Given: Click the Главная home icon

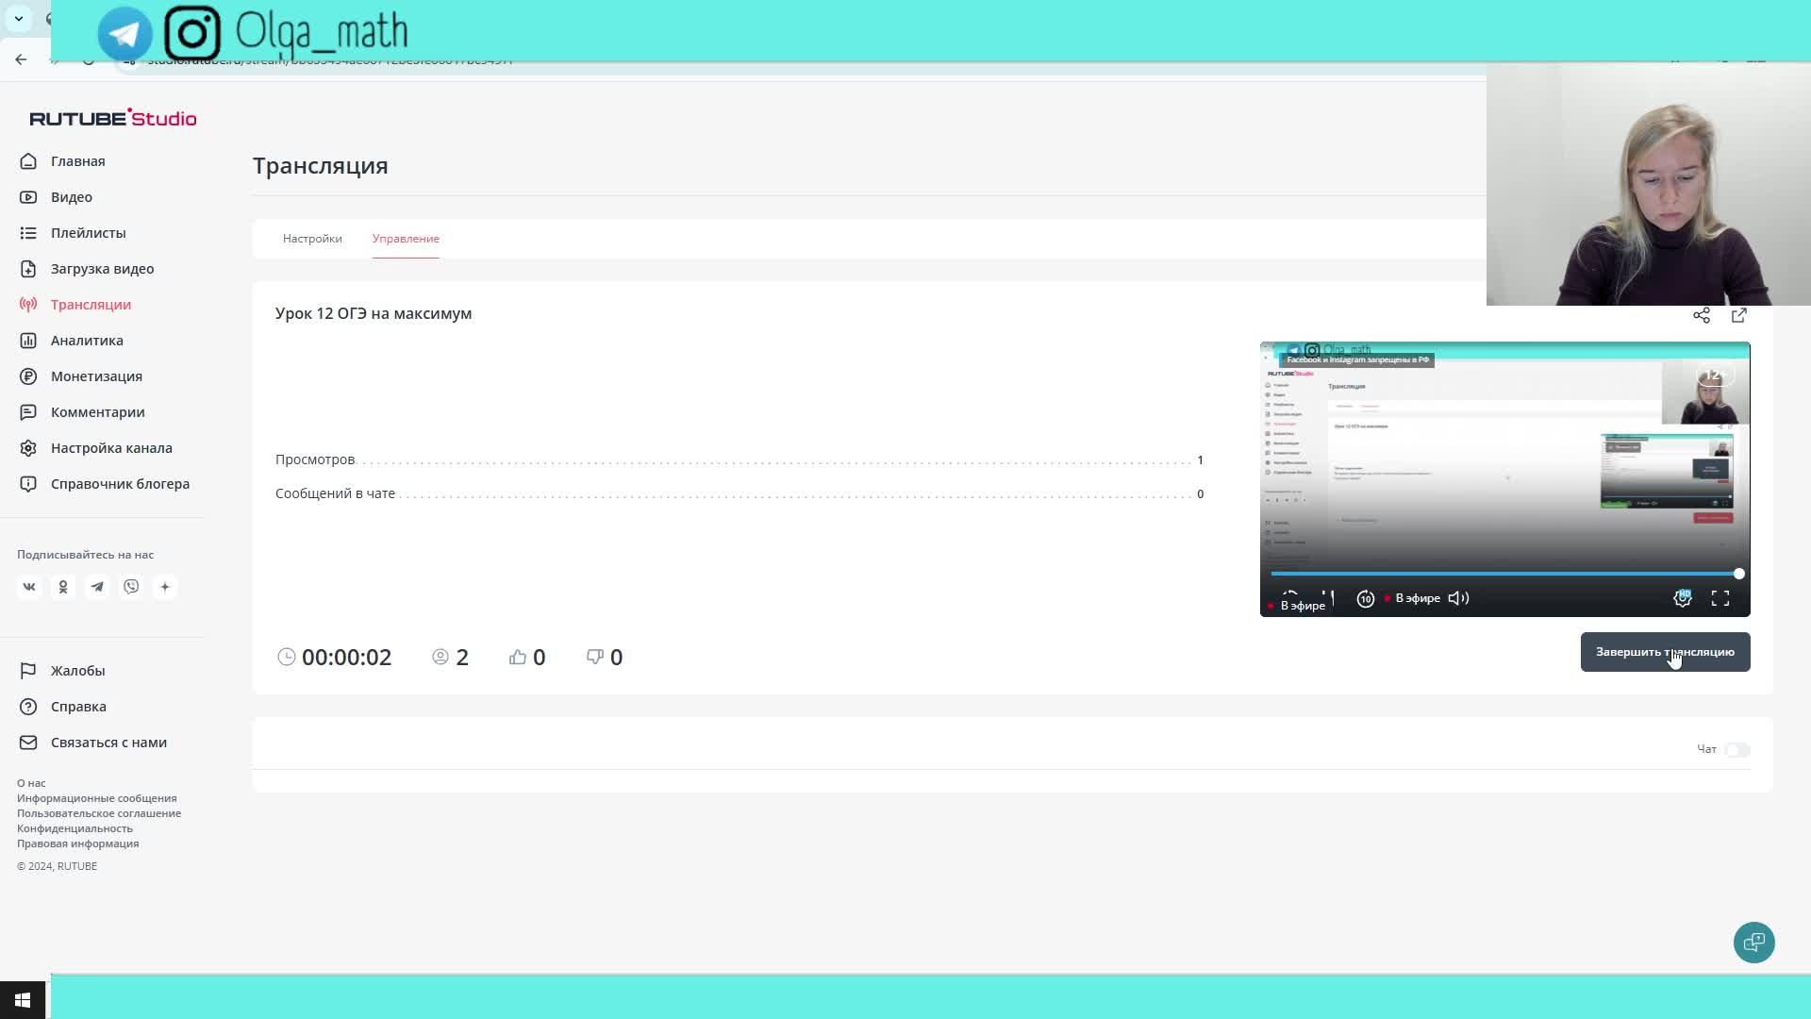Looking at the screenshot, I should click(28, 161).
